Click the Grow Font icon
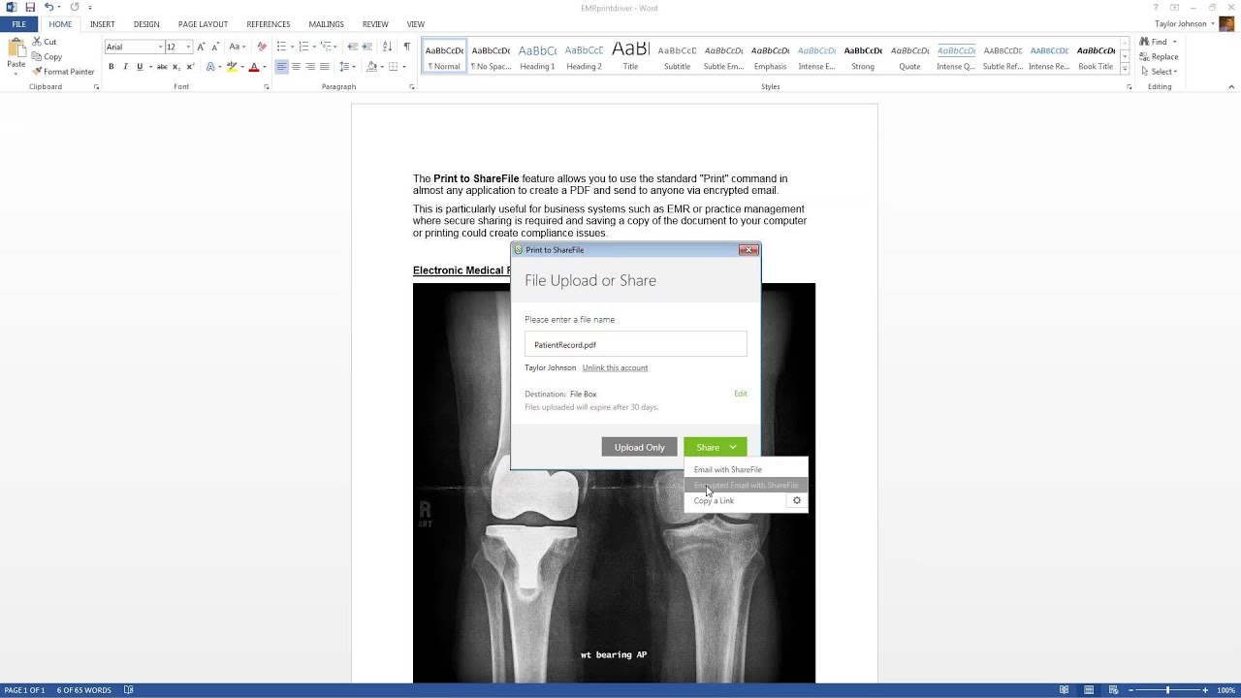 201,47
